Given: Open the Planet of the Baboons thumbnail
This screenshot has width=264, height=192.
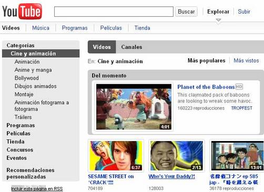Looking at the screenshot, I should pos(134,107).
